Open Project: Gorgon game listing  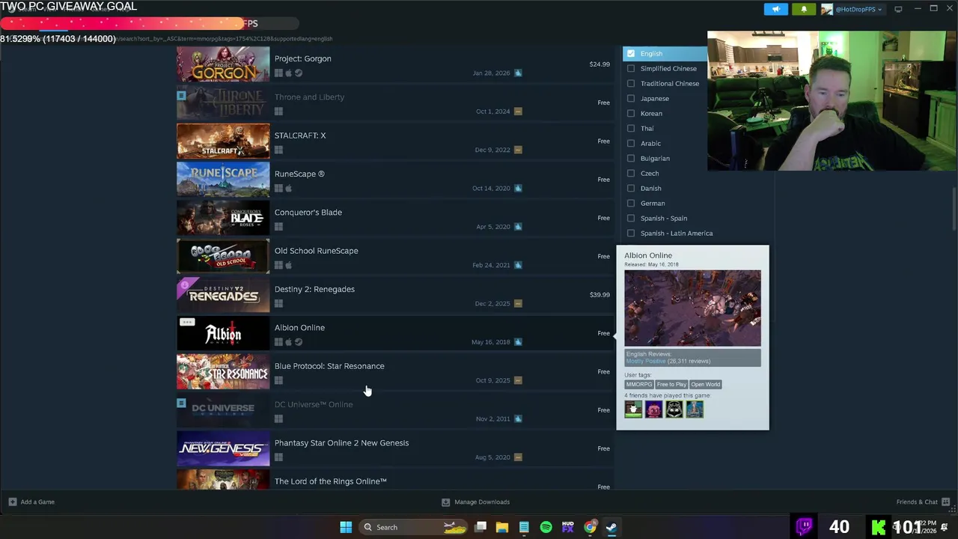[x=395, y=64]
